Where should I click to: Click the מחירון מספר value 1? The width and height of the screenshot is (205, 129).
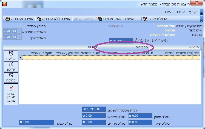point(21,26)
